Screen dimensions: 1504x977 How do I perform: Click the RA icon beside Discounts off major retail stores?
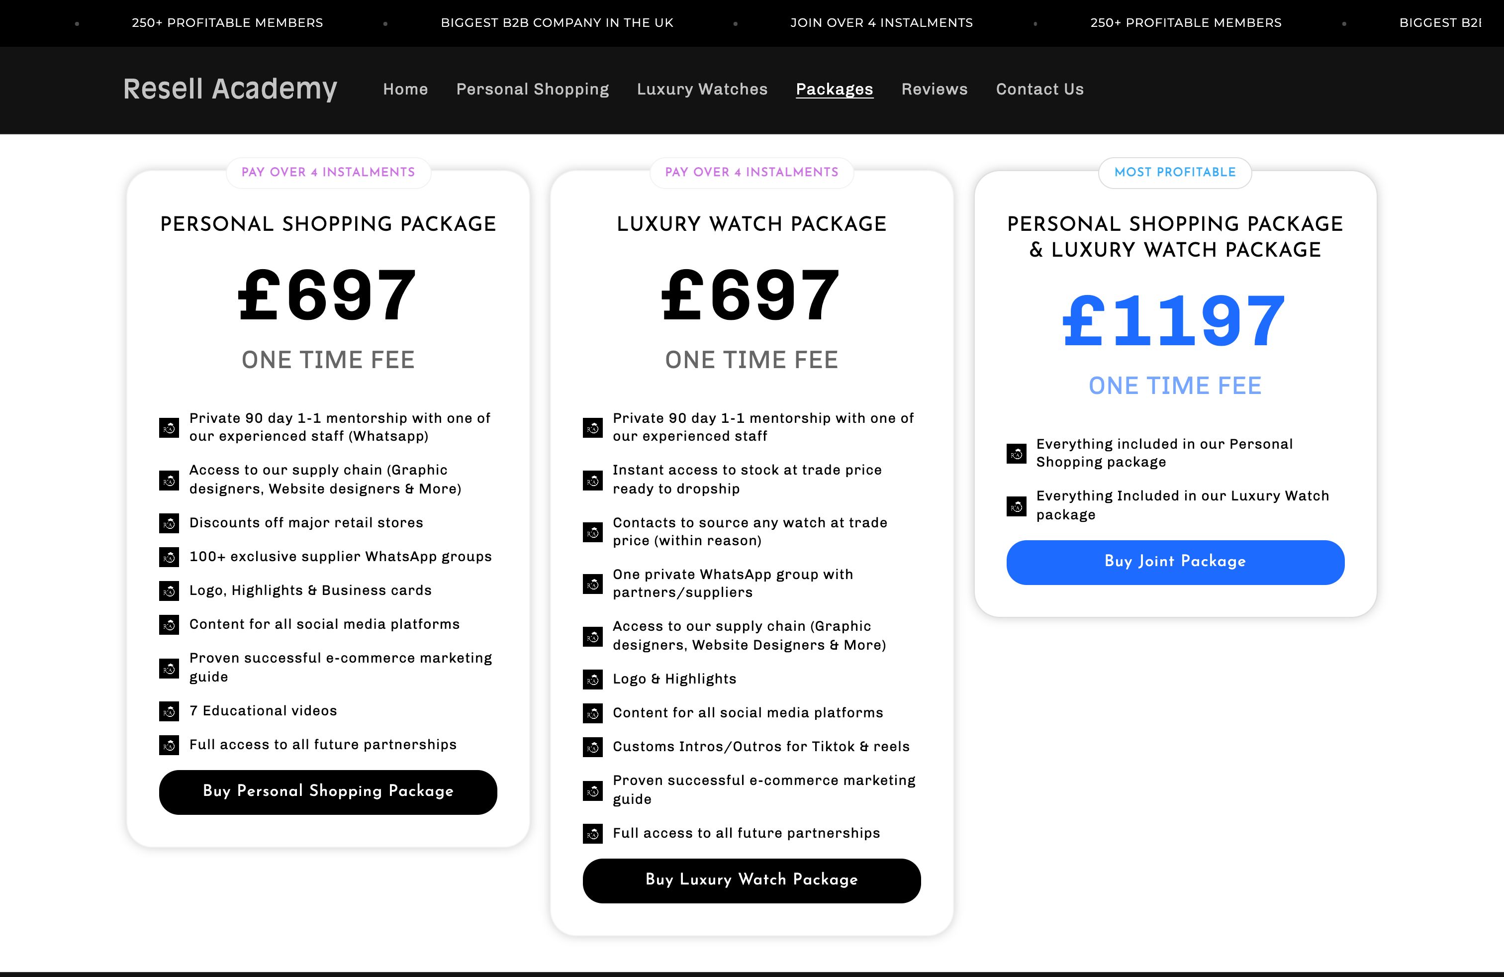(x=169, y=524)
